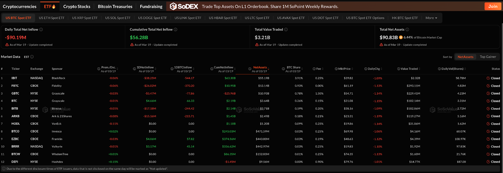The width and height of the screenshot is (503, 173).
Task: Click the SoDEX logo icon
Action: pos(173,6)
